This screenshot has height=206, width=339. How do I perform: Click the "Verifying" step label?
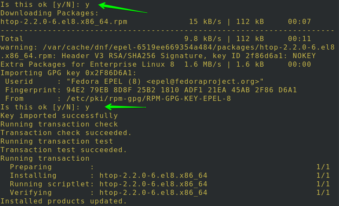(x=31, y=192)
